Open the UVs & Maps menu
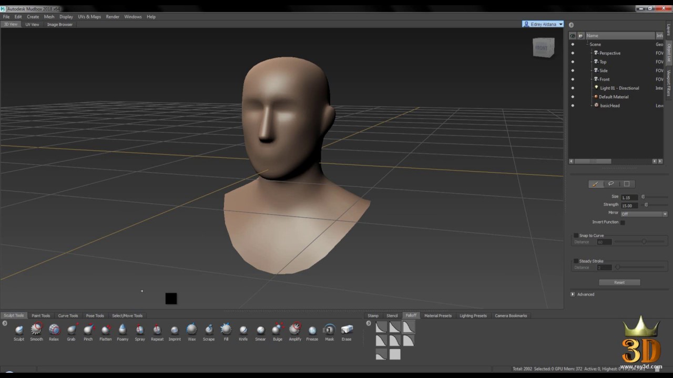 (x=89, y=17)
